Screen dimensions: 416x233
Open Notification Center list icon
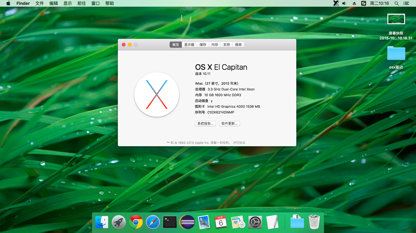(406, 3)
